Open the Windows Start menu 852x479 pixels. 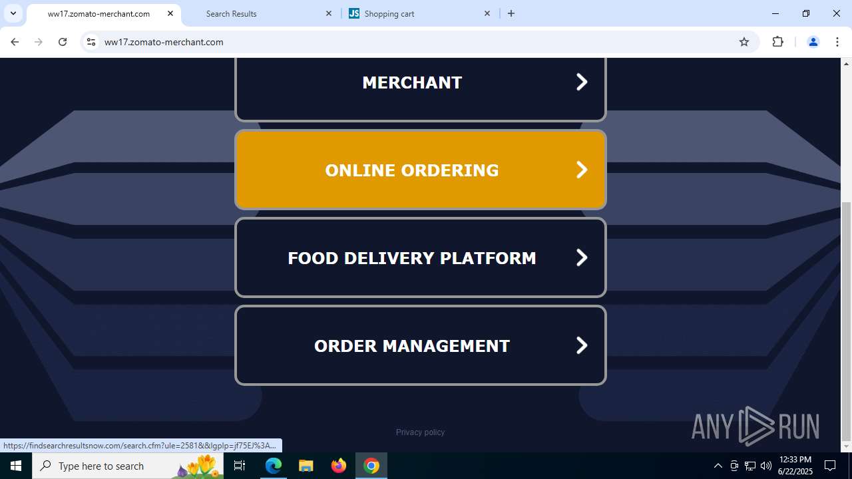click(x=16, y=466)
